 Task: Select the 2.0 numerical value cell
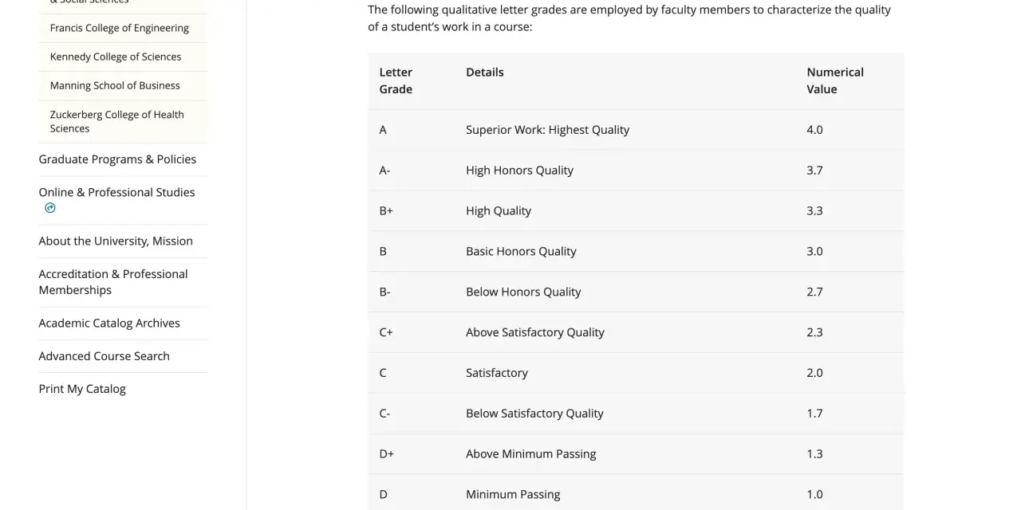pos(814,373)
